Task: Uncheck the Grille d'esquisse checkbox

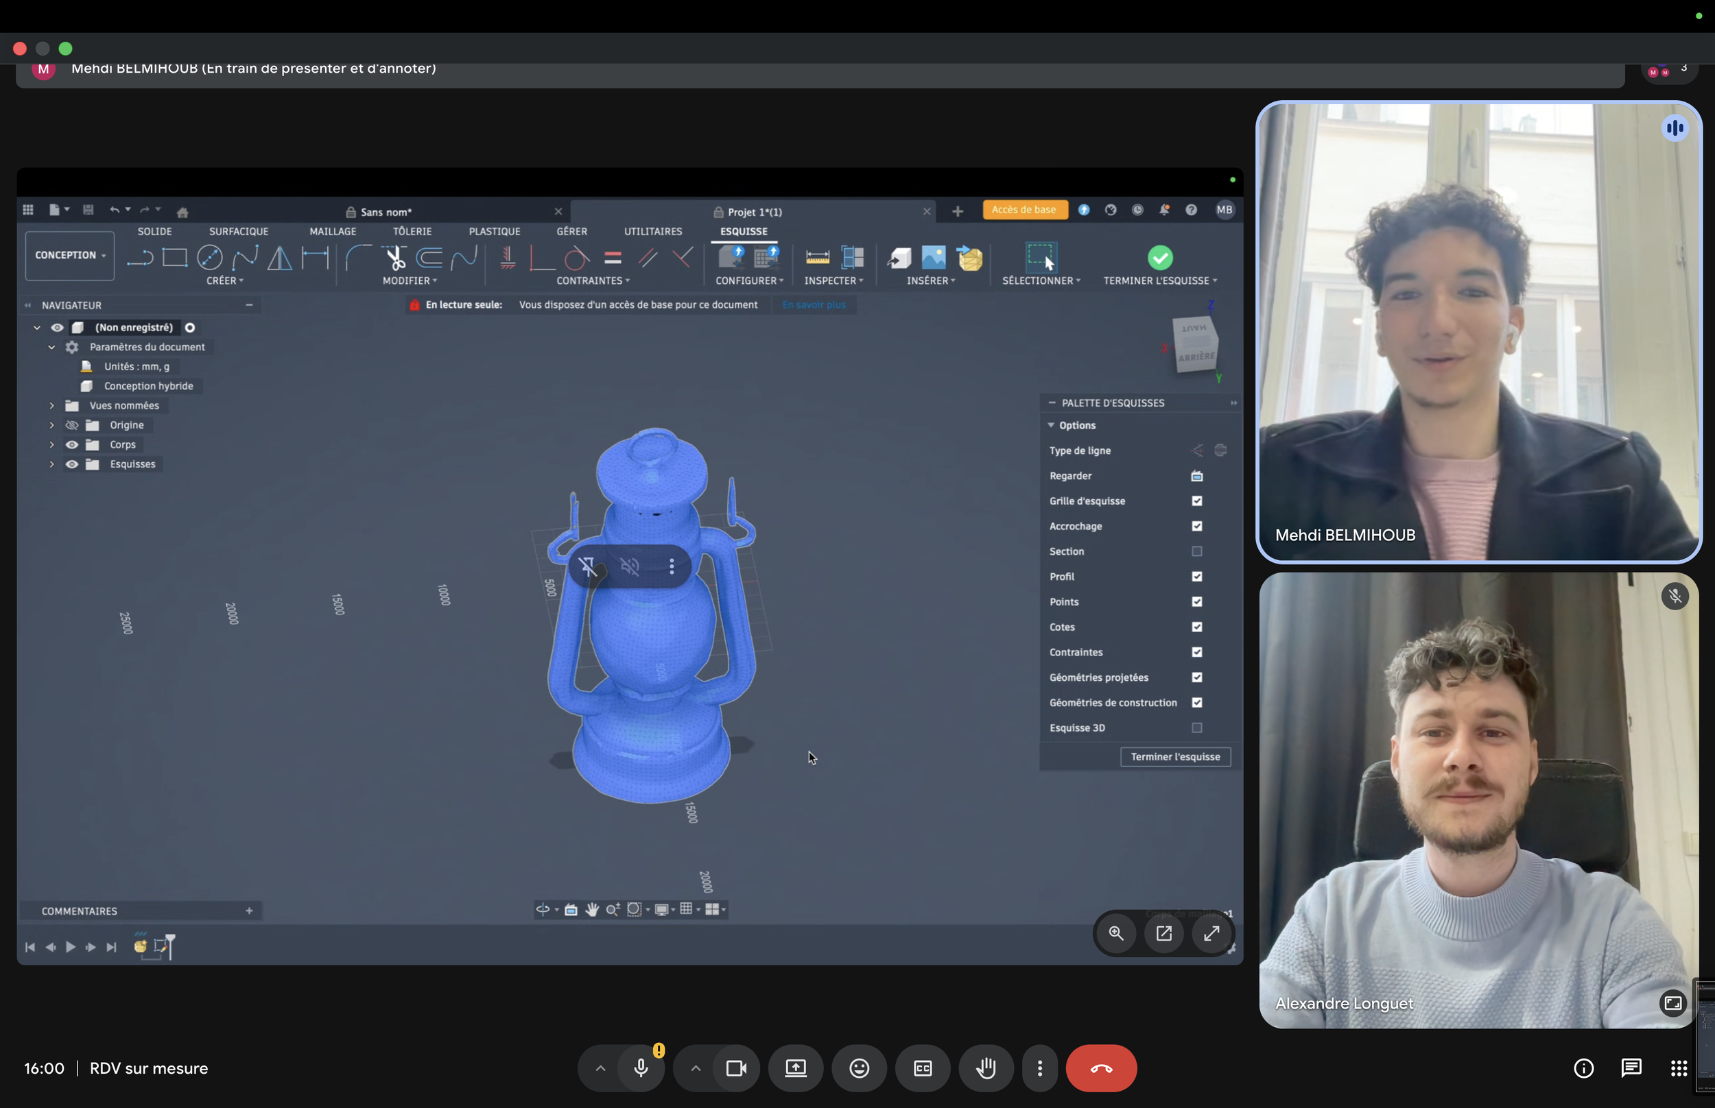Action: (1196, 501)
